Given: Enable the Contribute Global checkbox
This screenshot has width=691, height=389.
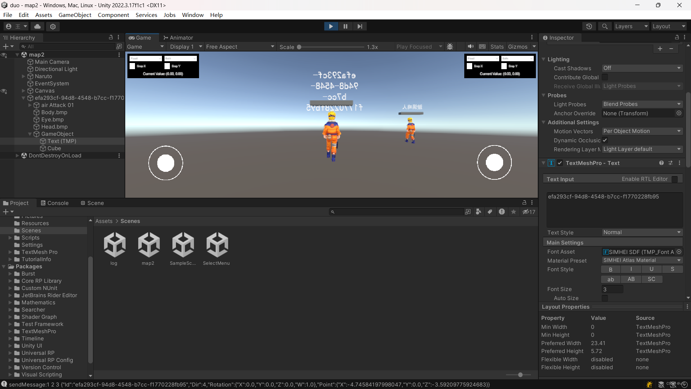Looking at the screenshot, I should pyautogui.click(x=605, y=77).
